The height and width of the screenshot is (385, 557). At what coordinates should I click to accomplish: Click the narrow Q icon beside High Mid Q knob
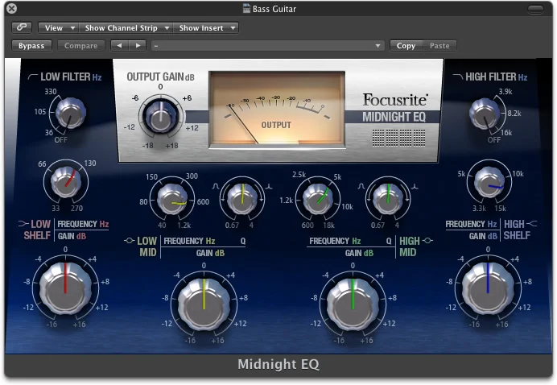coord(415,186)
